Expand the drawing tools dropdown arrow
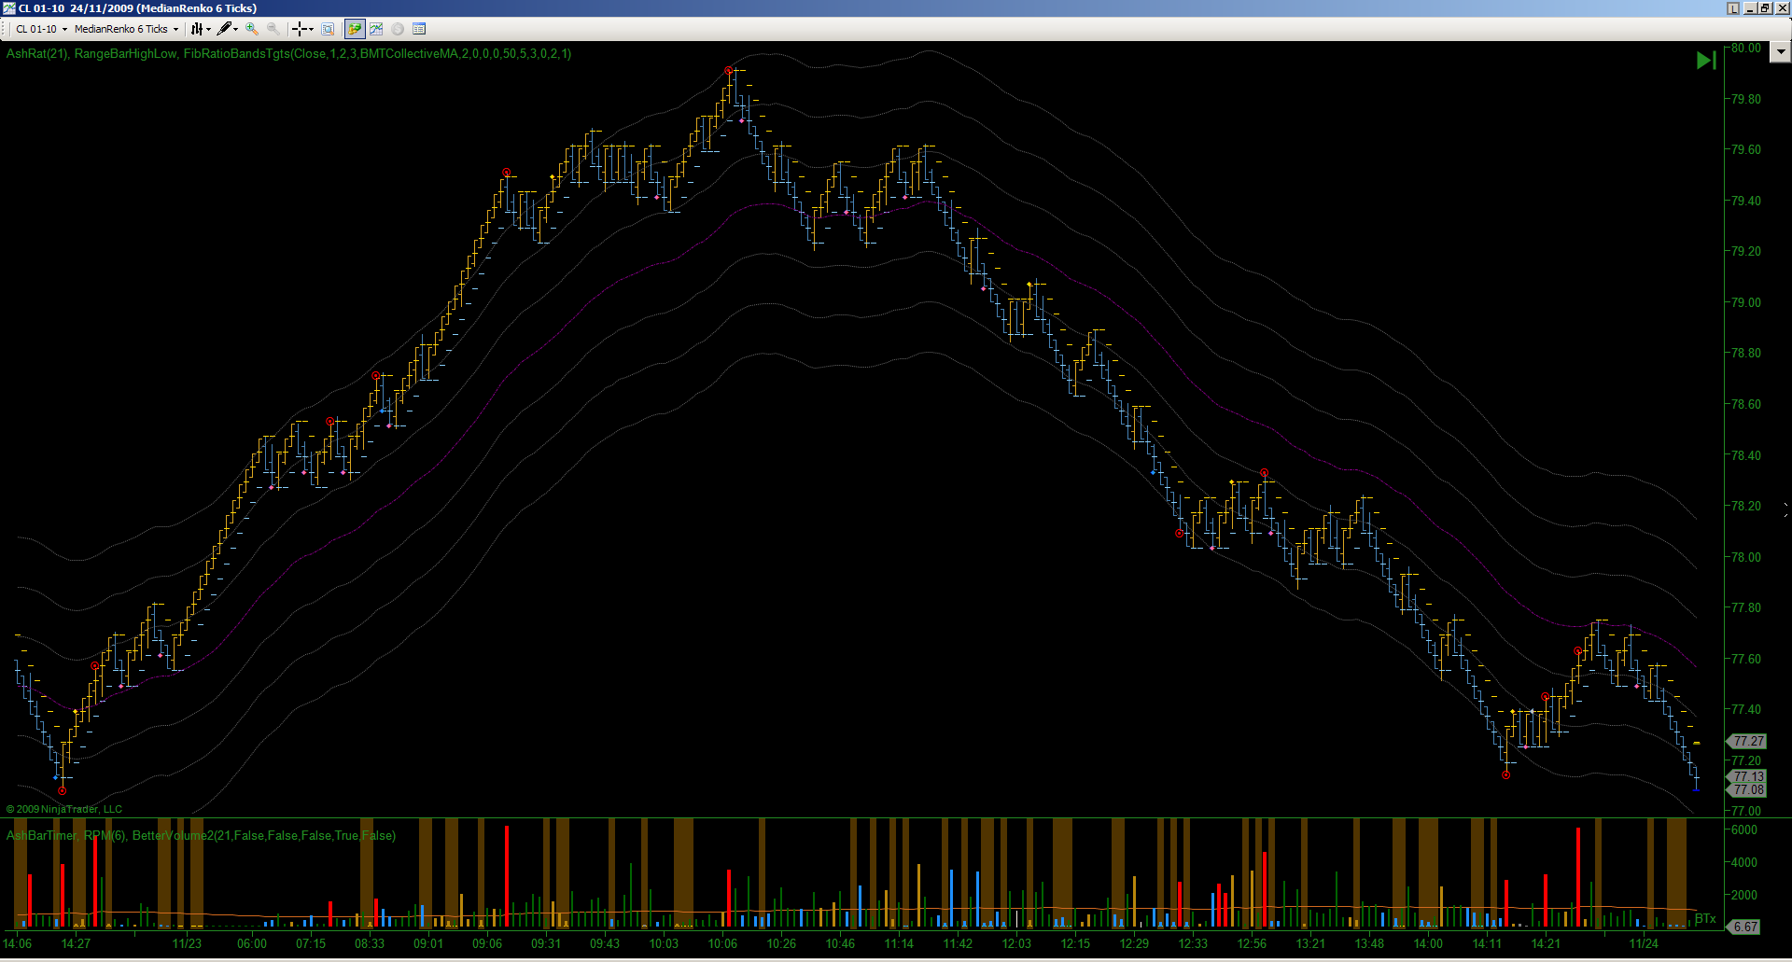 tap(236, 29)
